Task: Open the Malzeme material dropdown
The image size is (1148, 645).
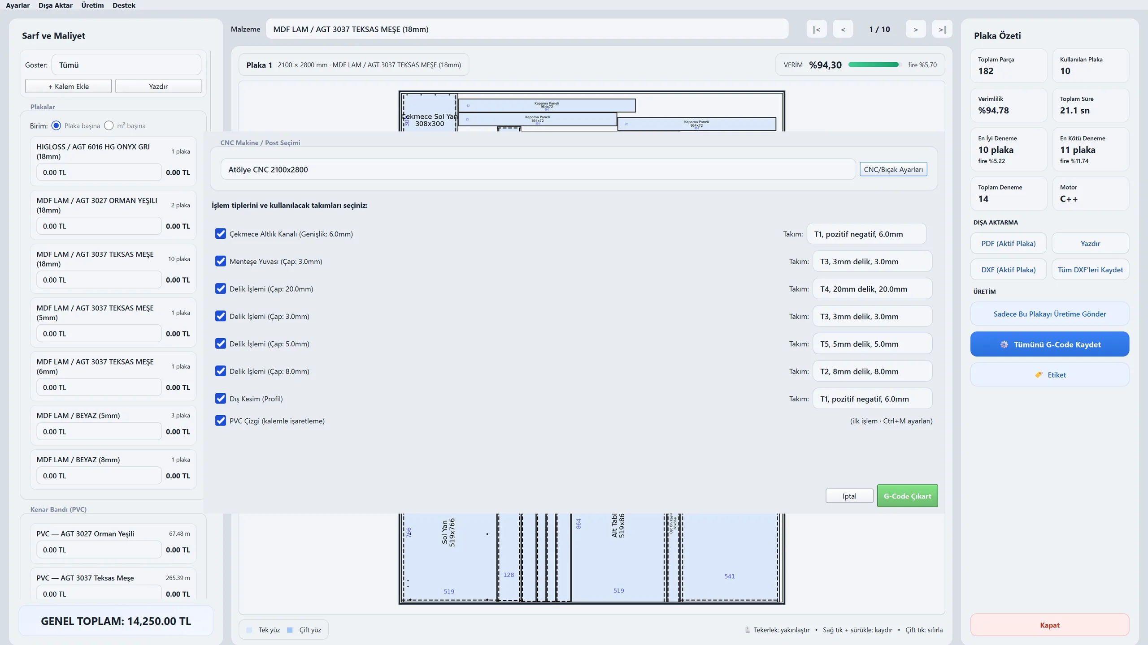Action: (527, 29)
